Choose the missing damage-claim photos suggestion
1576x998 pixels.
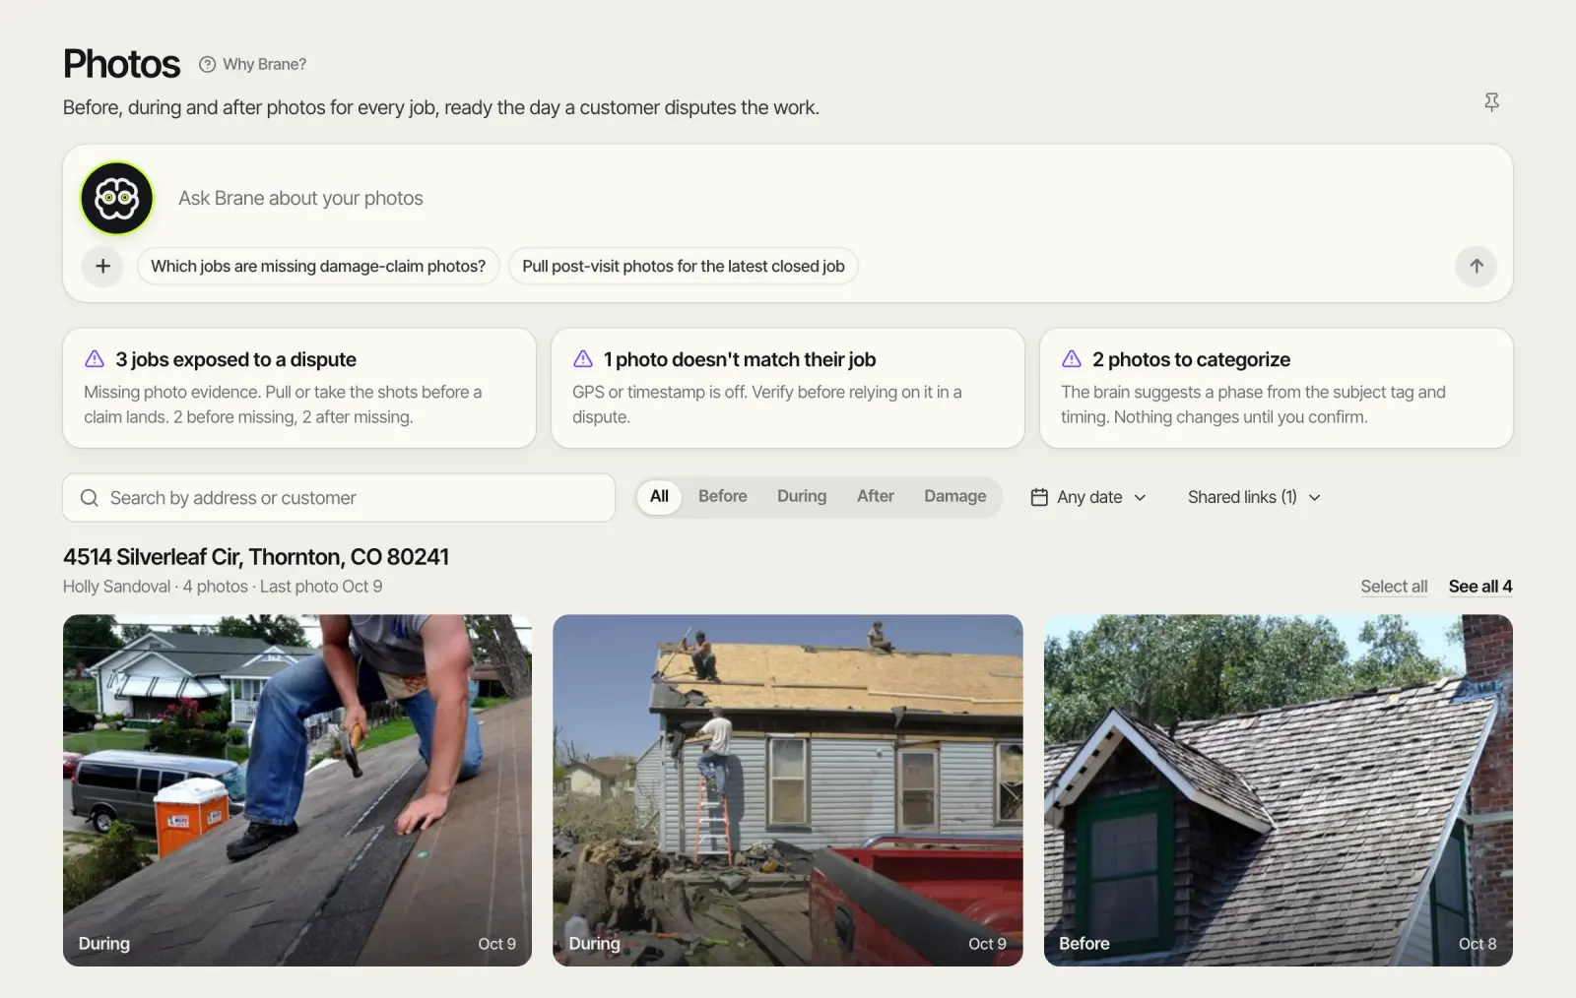tap(318, 266)
